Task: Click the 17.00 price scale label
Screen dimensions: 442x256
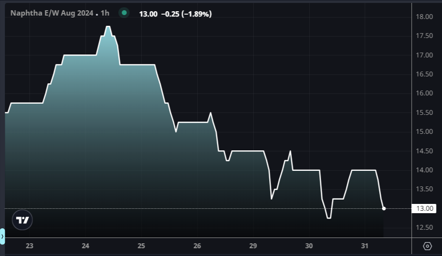Action: point(424,55)
